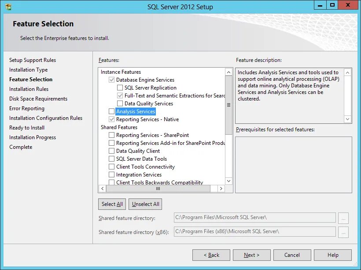Maximize the SQL Server 2012 Setup window
This screenshot has height=270, width=361.
point(332,5)
